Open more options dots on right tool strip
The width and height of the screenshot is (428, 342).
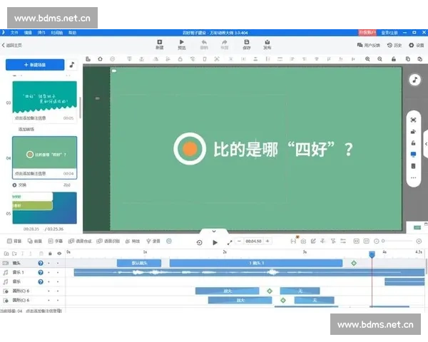pos(413,177)
